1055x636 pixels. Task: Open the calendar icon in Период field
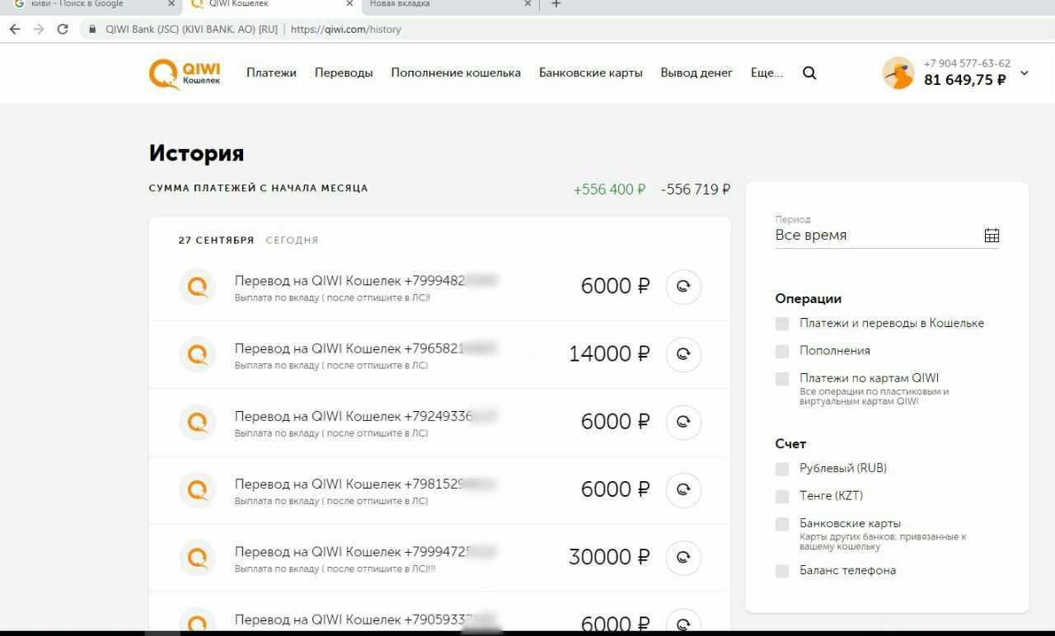coord(992,236)
